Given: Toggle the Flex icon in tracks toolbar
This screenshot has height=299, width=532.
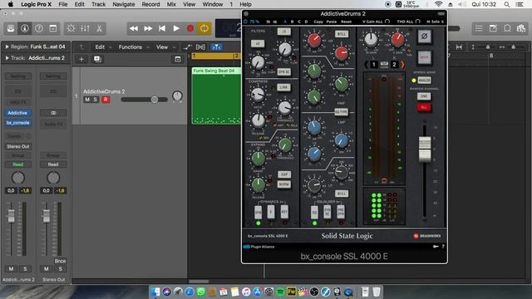Looking at the screenshot, I should pos(200,47).
